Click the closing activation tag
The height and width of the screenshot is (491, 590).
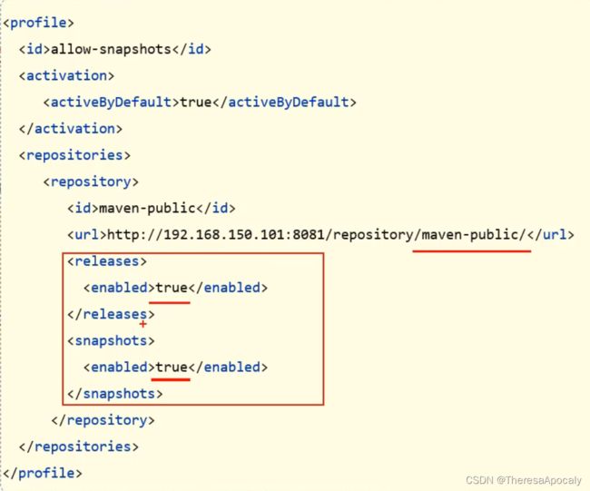71,129
